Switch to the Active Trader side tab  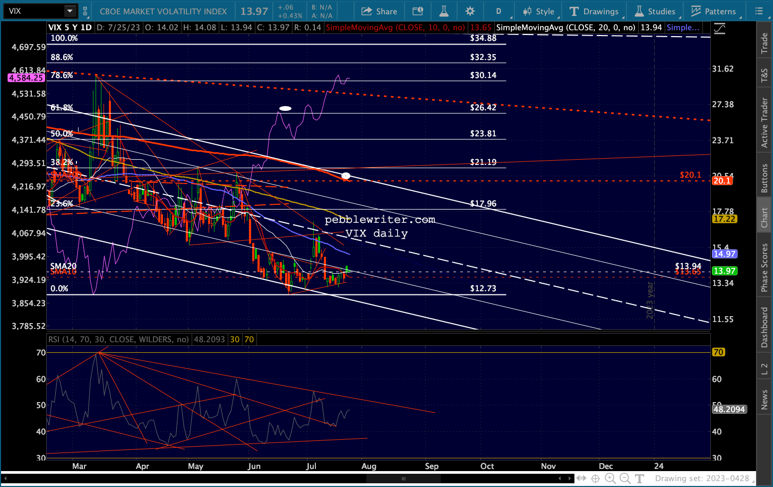[765, 123]
